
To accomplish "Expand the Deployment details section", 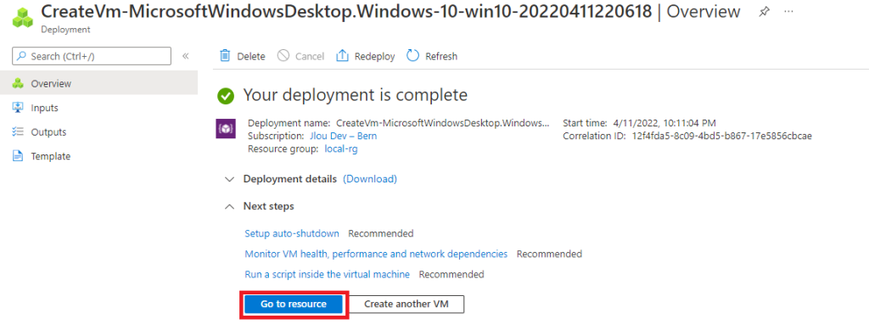I will pyautogui.click(x=229, y=179).
